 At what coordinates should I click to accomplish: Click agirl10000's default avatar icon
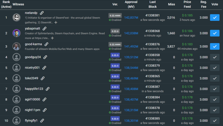(x=17, y=99)
